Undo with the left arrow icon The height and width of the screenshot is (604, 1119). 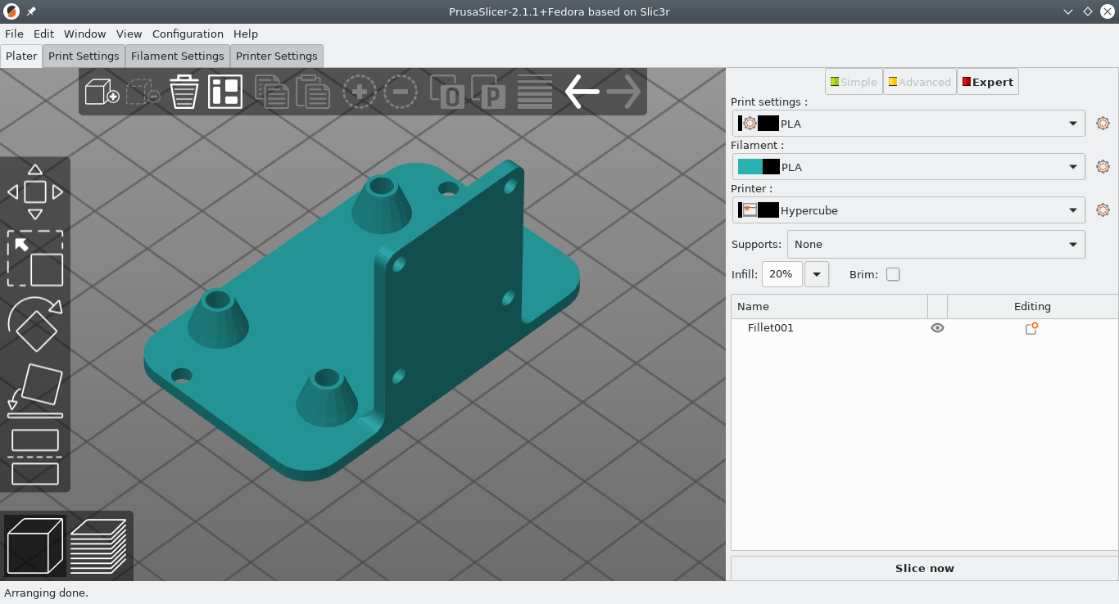click(x=582, y=92)
